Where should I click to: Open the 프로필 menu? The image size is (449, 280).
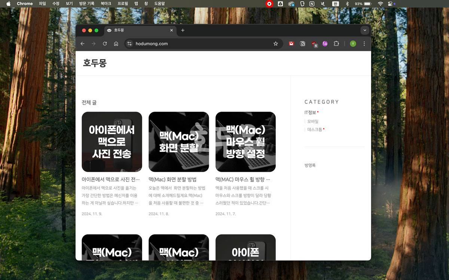tap(123, 4)
